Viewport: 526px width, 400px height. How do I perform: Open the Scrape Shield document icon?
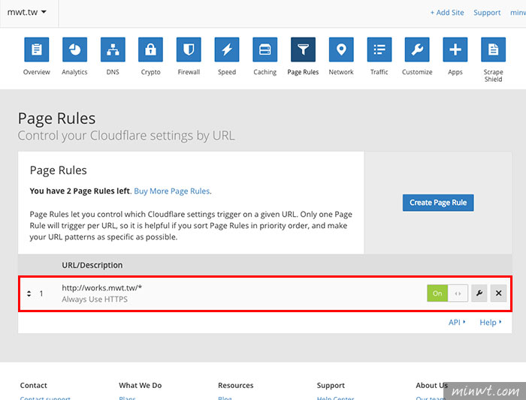[493, 50]
